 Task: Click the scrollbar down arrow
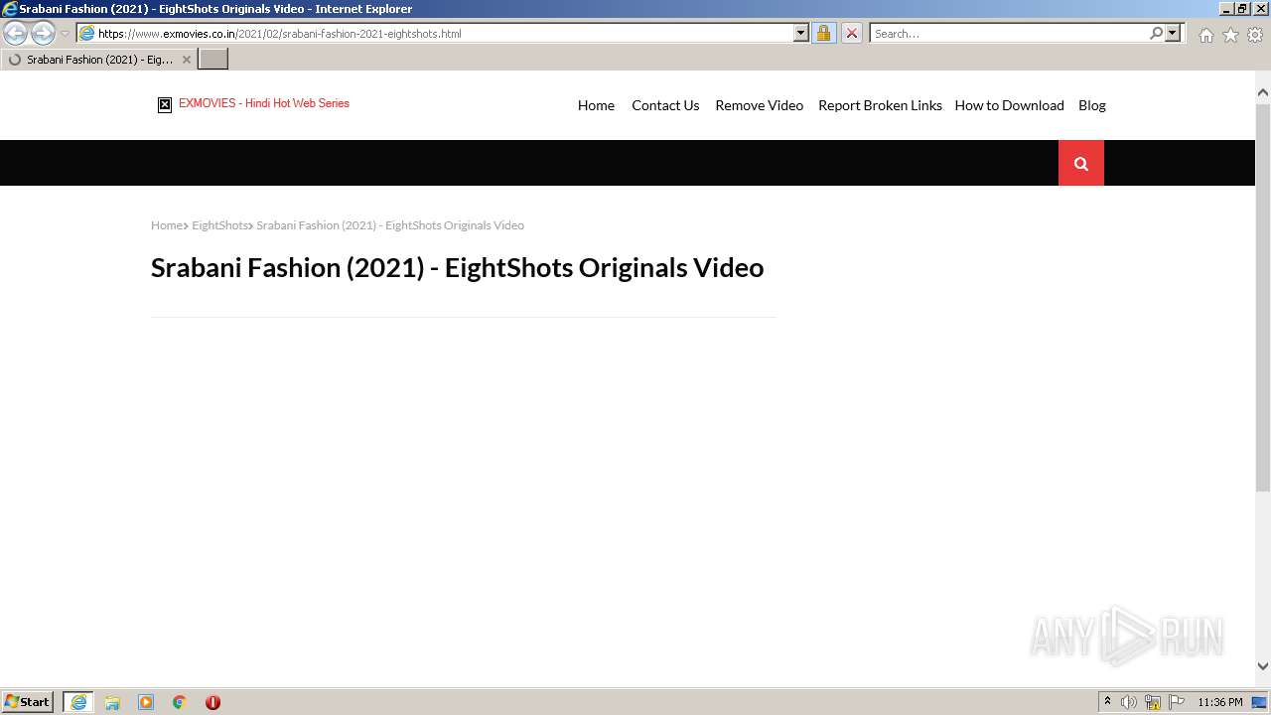pos(1263,666)
